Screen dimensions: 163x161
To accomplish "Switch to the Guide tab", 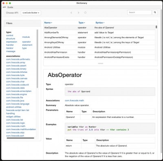I will click(x=10, y=7).
